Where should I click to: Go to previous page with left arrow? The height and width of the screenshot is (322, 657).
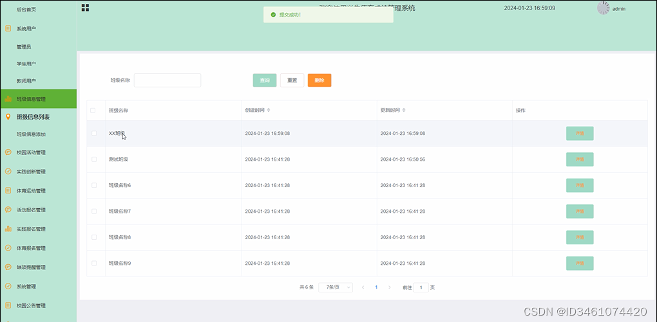point(363,287)
